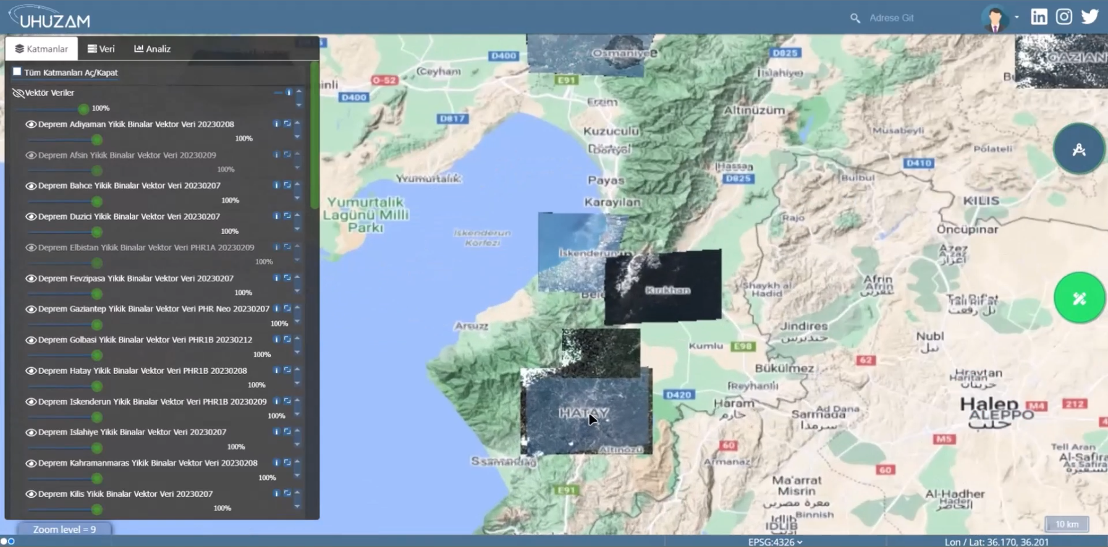Viewport: 1108px width, 547px height.
Task: Show the Vektör Veriler group
Action: pyautogui.click(x=18, y=93)
